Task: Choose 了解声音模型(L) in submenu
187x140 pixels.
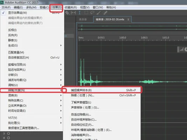Action: pyautogui.click(x=102, y=102)
